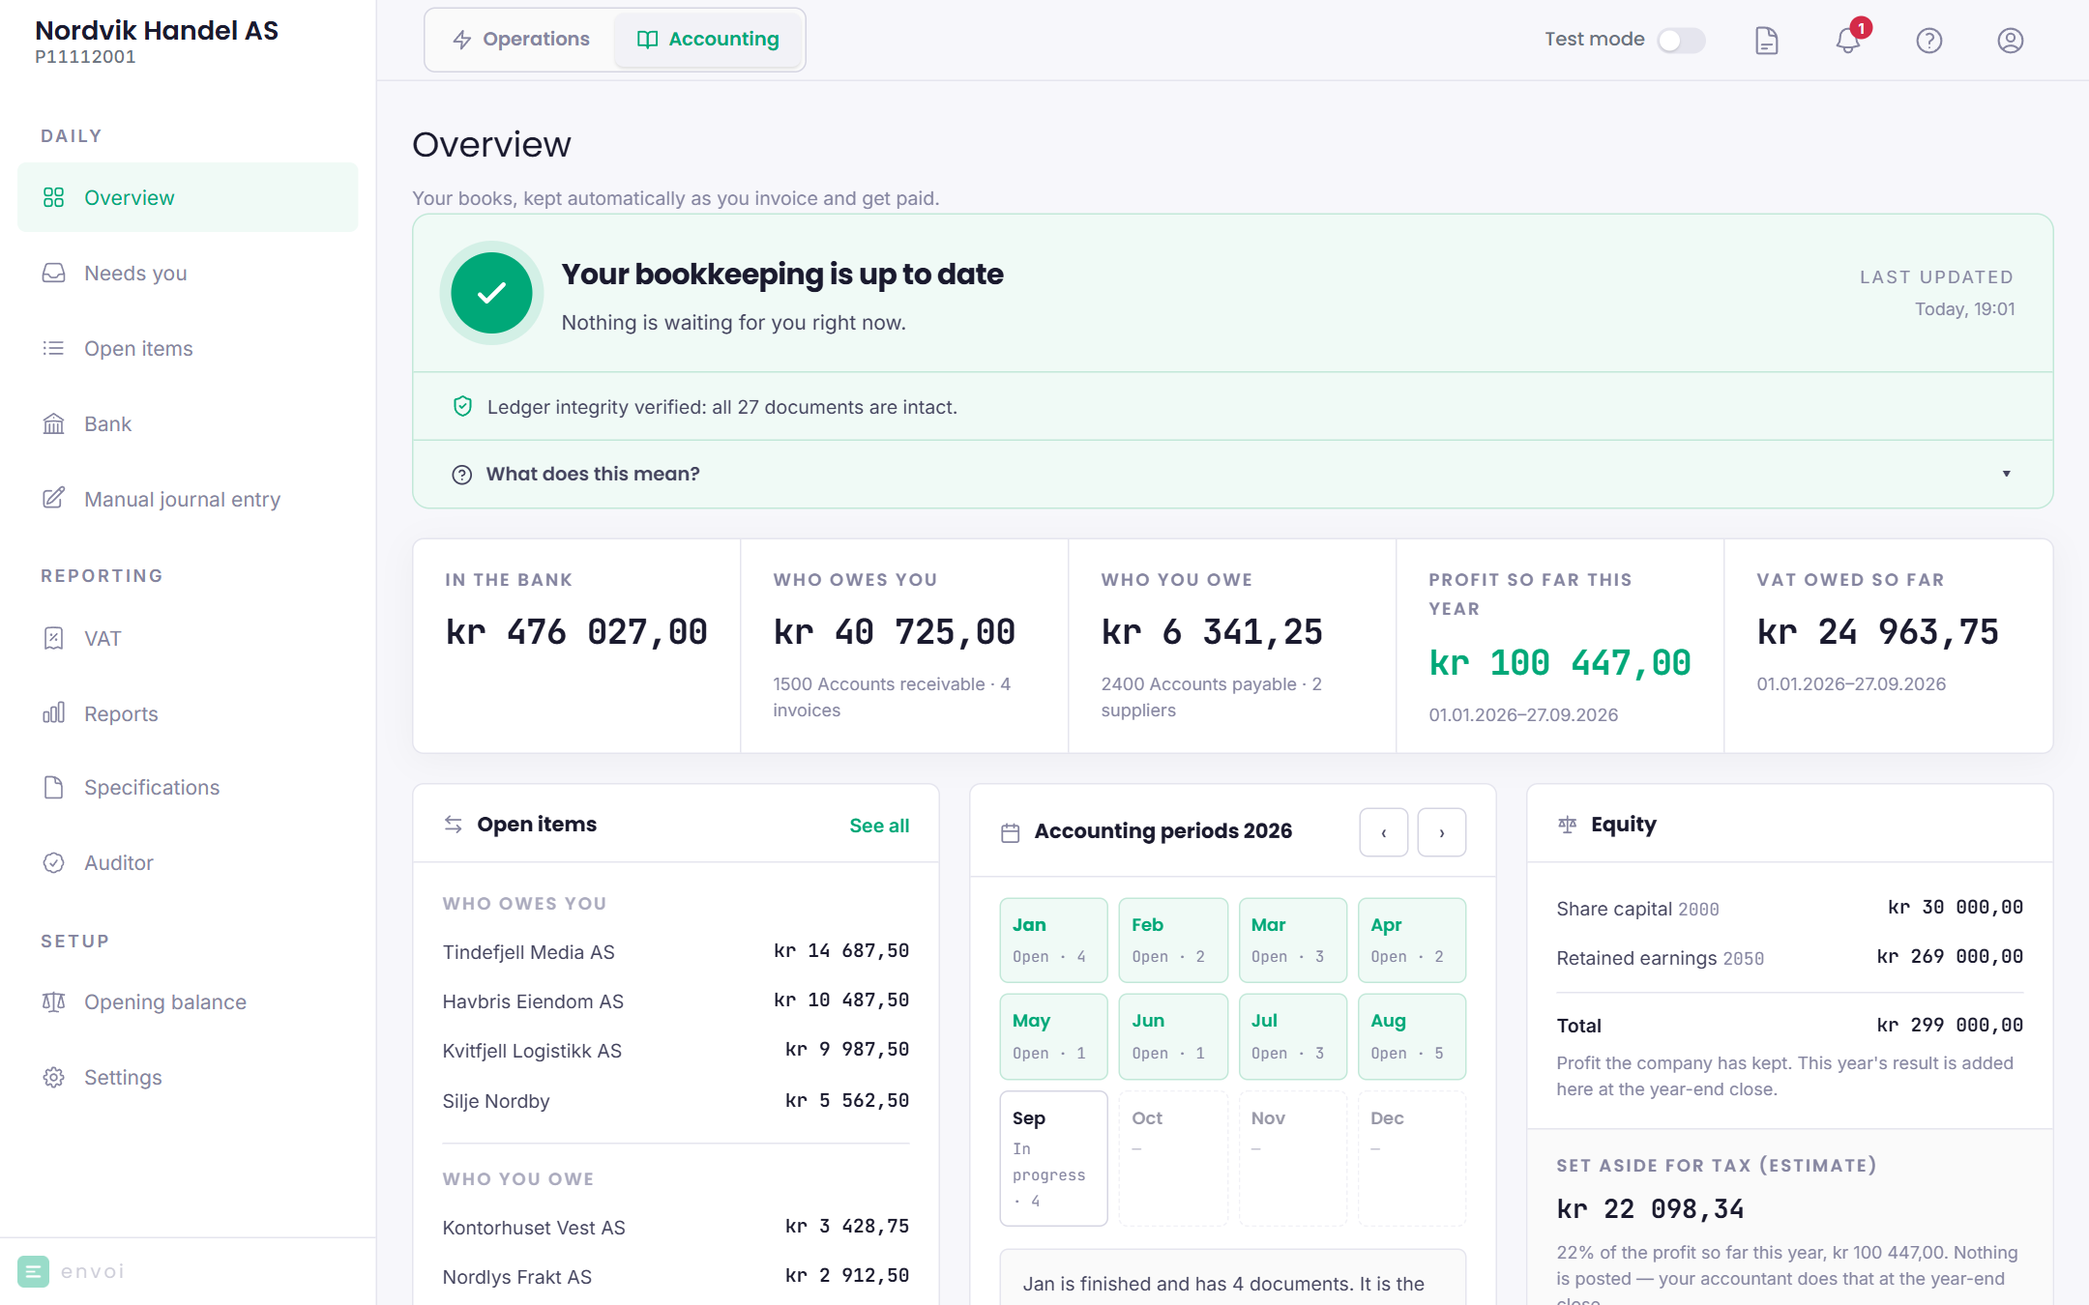Select the Jan accounting period
Screen dimensions: 2089x1305
tap(1053, 940)
